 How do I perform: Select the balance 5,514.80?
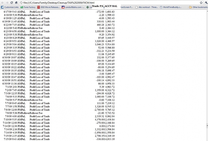point(110,44)
